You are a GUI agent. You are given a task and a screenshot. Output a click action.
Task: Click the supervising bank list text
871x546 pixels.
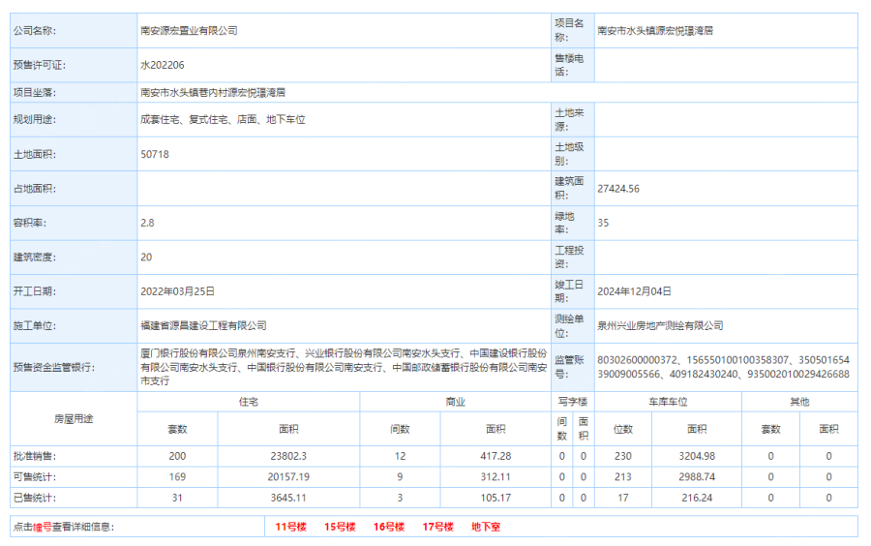(344, 367)
